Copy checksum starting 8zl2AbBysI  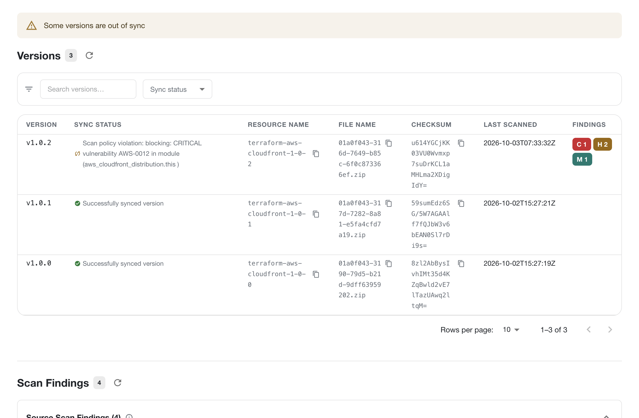461,264
